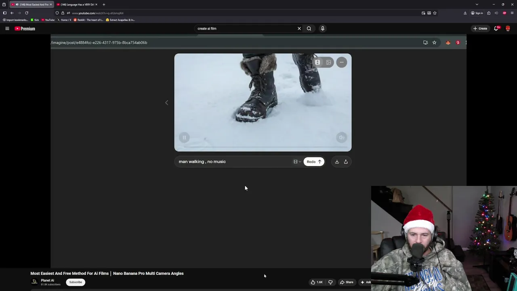Reload the current page
The image size is (517, 291).
coord(27,13)
